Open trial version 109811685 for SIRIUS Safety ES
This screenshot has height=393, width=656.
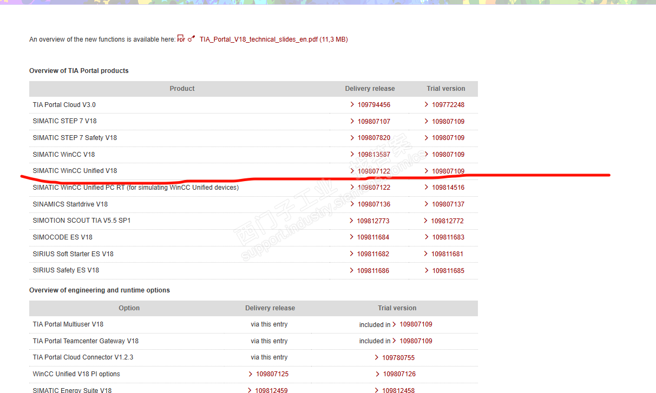point(448,271)
